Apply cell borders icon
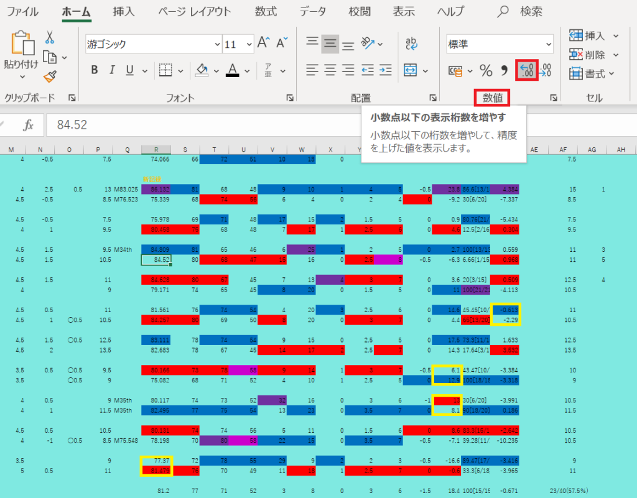 pyautogui.click(x=165, y=70)
